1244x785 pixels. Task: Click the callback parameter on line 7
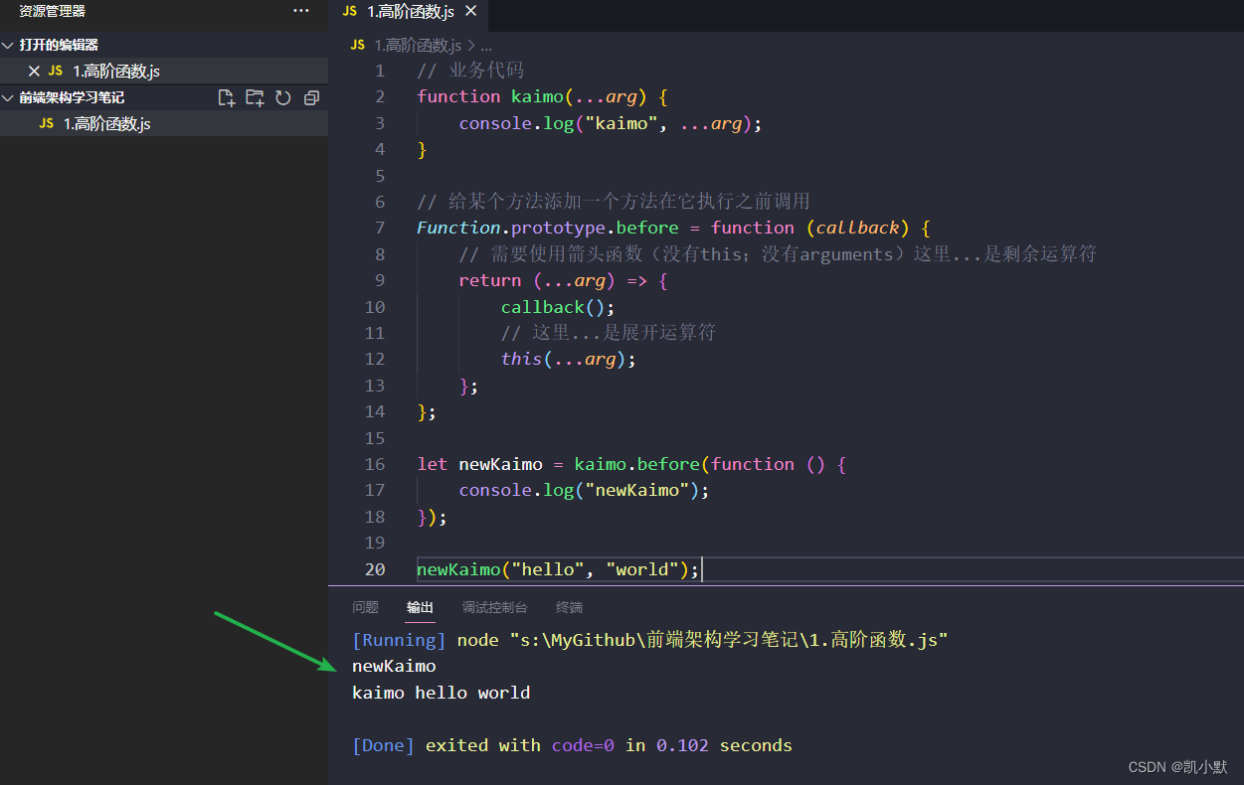point(857,228)
